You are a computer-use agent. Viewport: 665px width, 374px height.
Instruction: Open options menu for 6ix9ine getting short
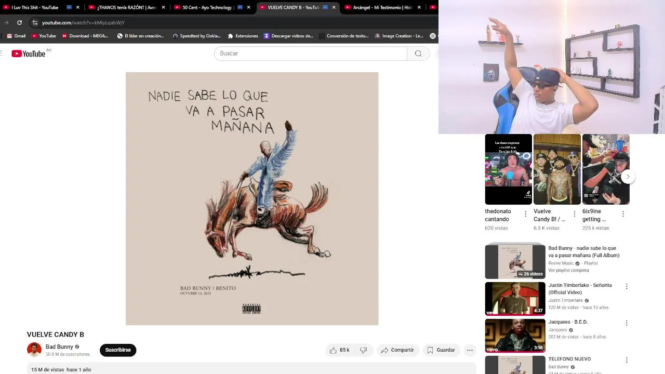coord(623,214)
